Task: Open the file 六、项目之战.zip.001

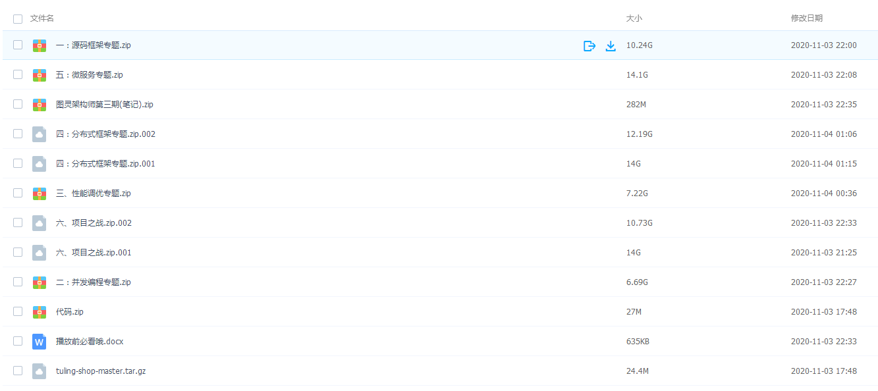Action: pyautogui.click(x=94, y=253)
